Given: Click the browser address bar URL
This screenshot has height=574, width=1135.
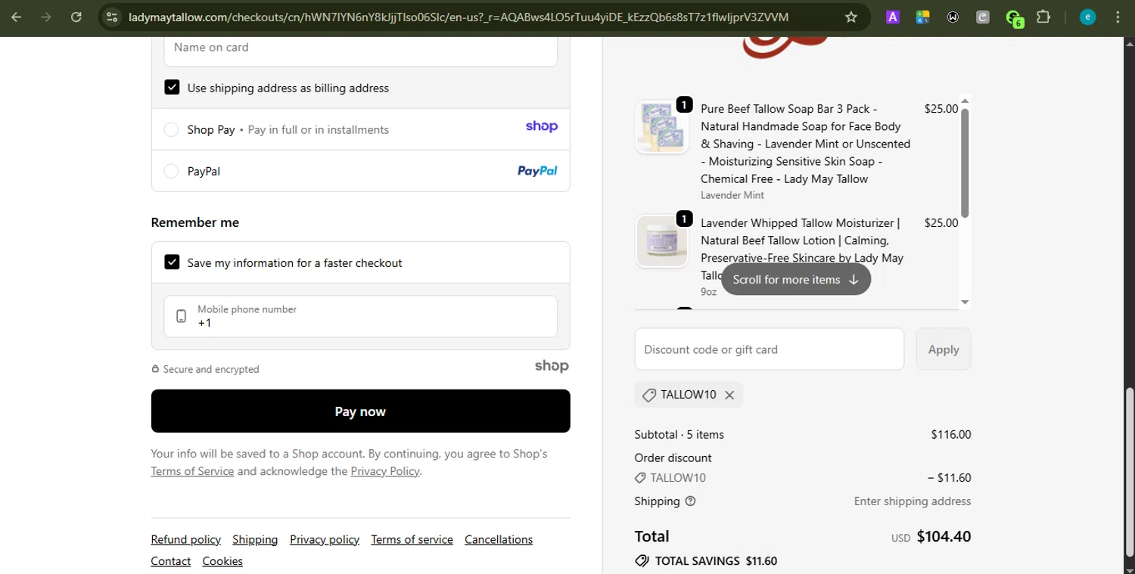Looking at the screenshot, I should point(458,17).
